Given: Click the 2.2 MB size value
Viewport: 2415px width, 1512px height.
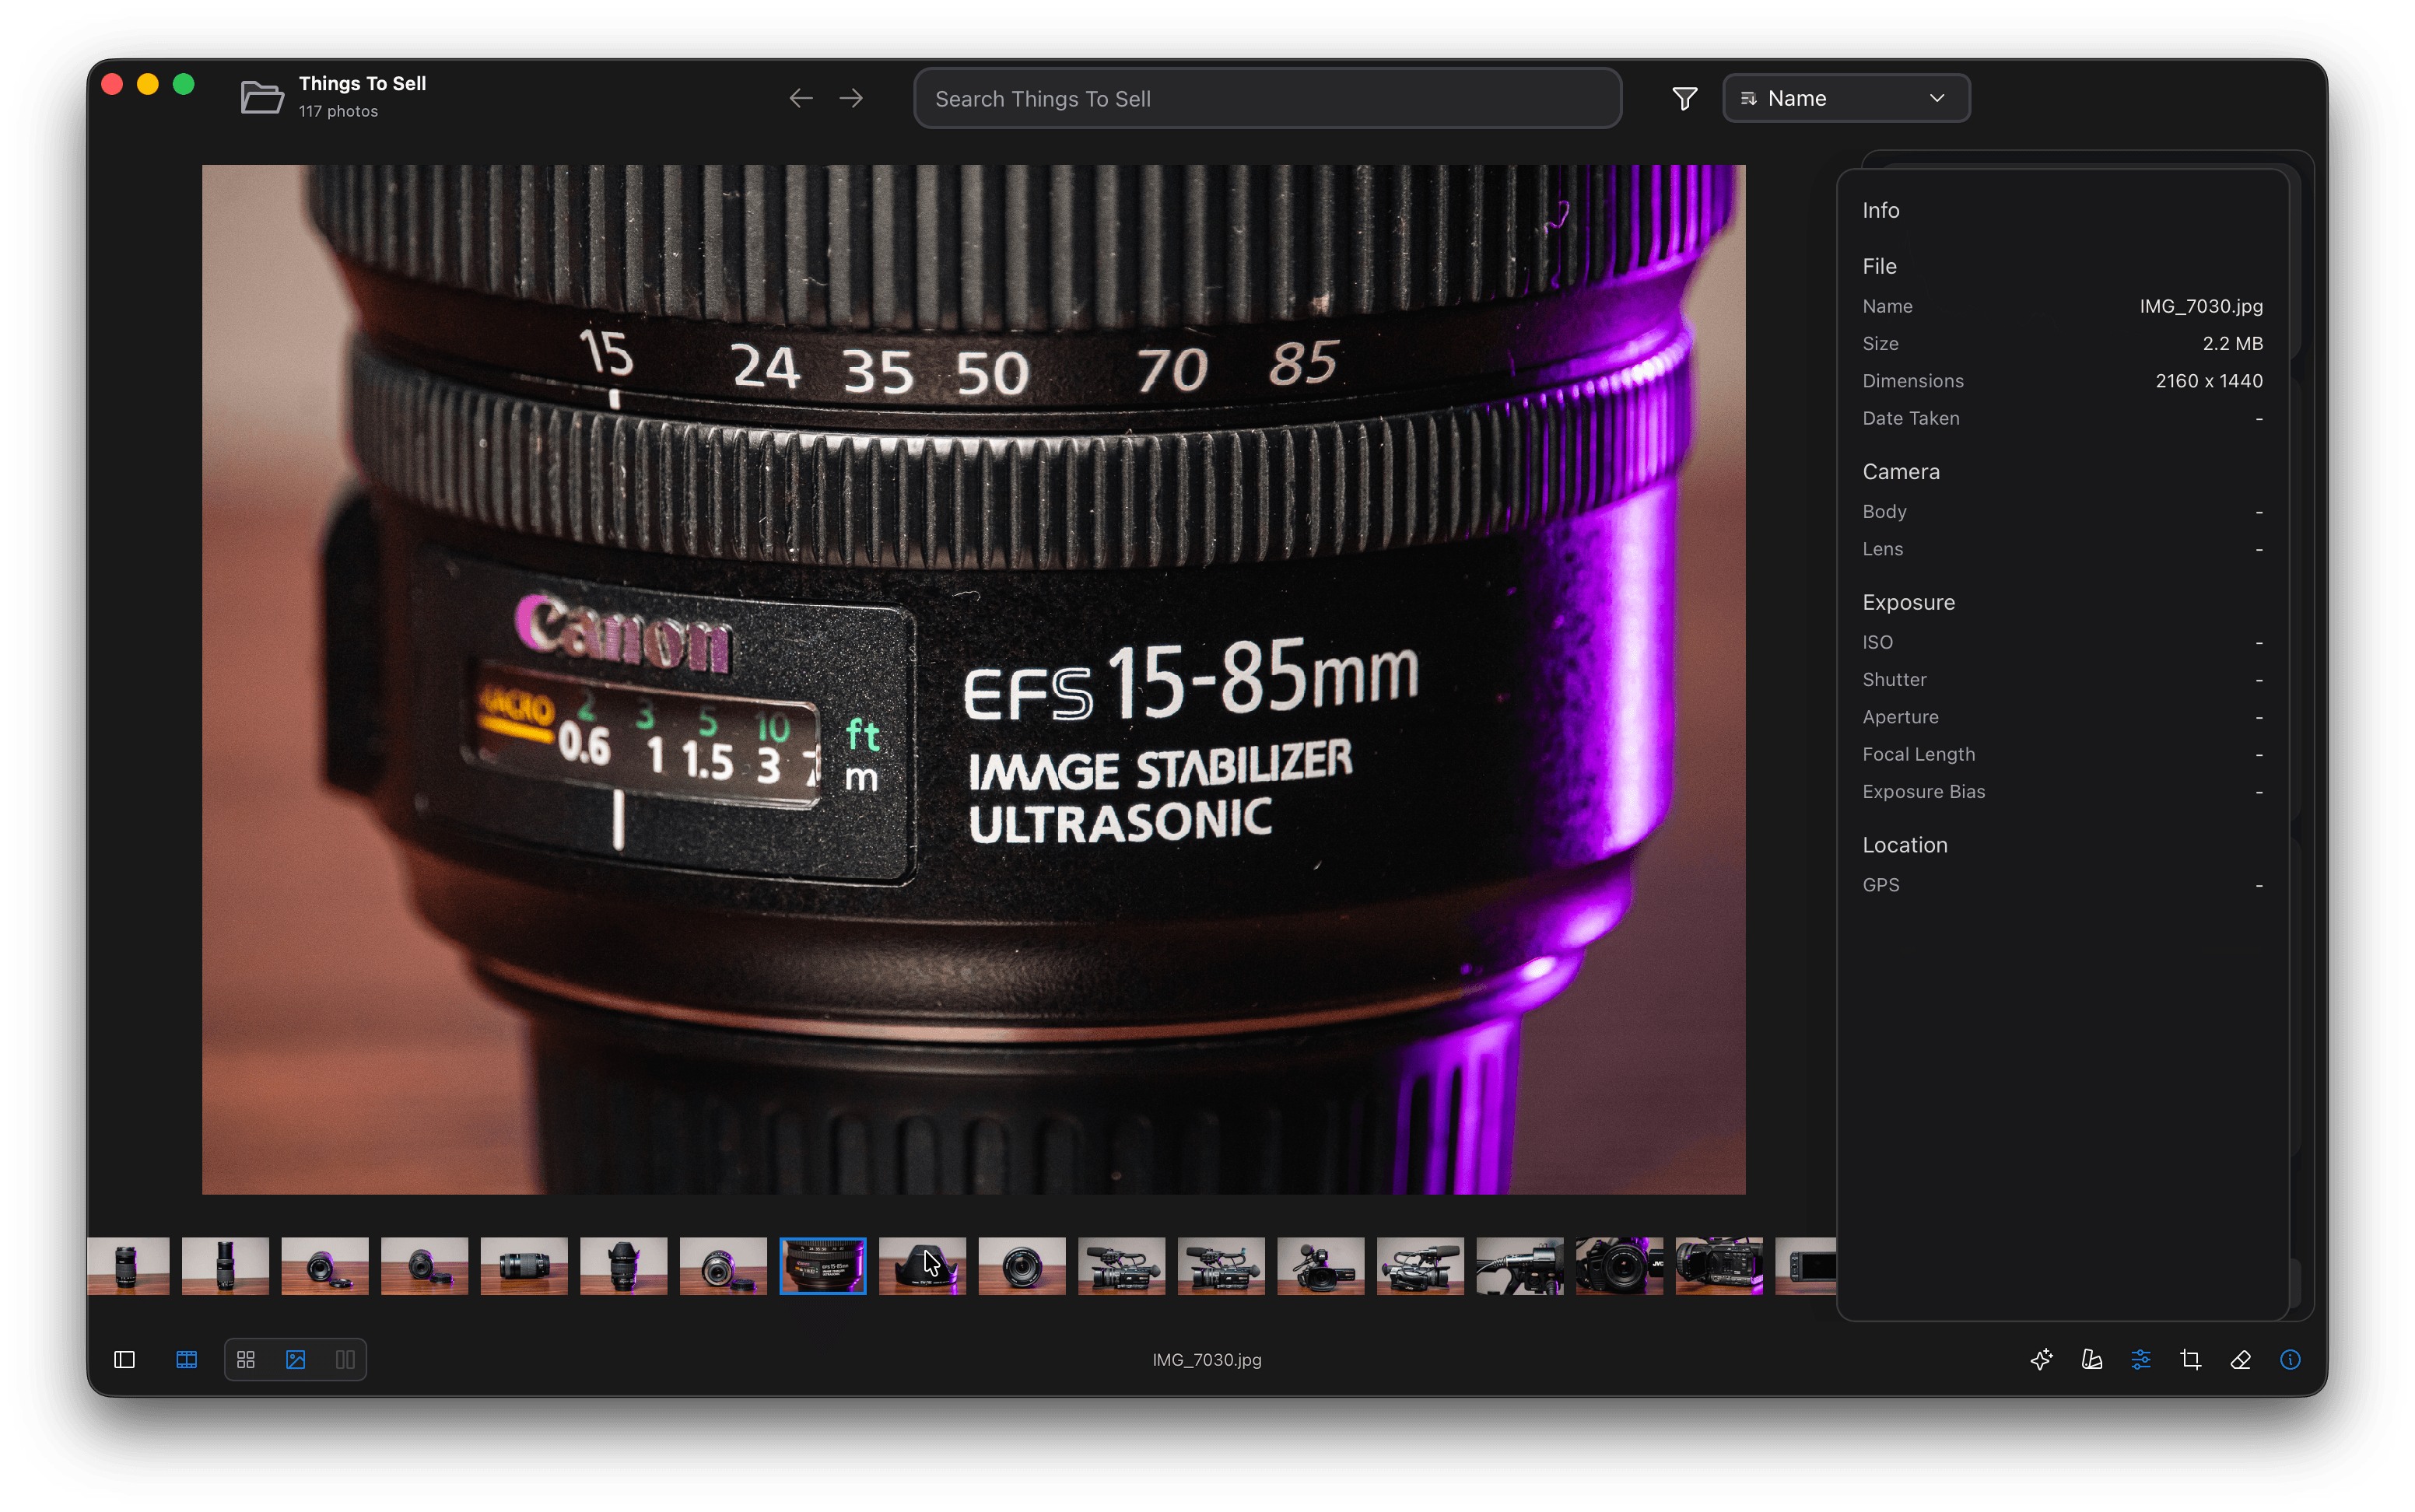Looking at the screenshot, I should pyautogui.click(x=2232, y=343).
